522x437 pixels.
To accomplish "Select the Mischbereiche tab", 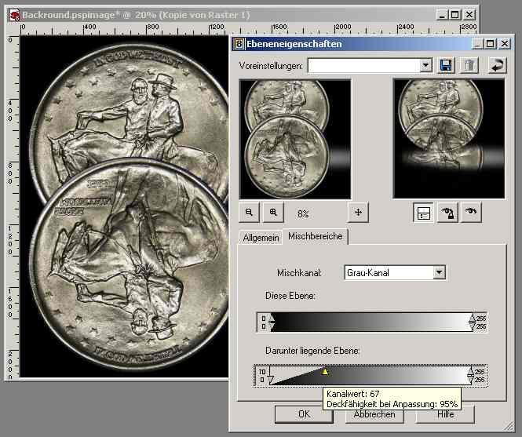I will click(316, 236).
